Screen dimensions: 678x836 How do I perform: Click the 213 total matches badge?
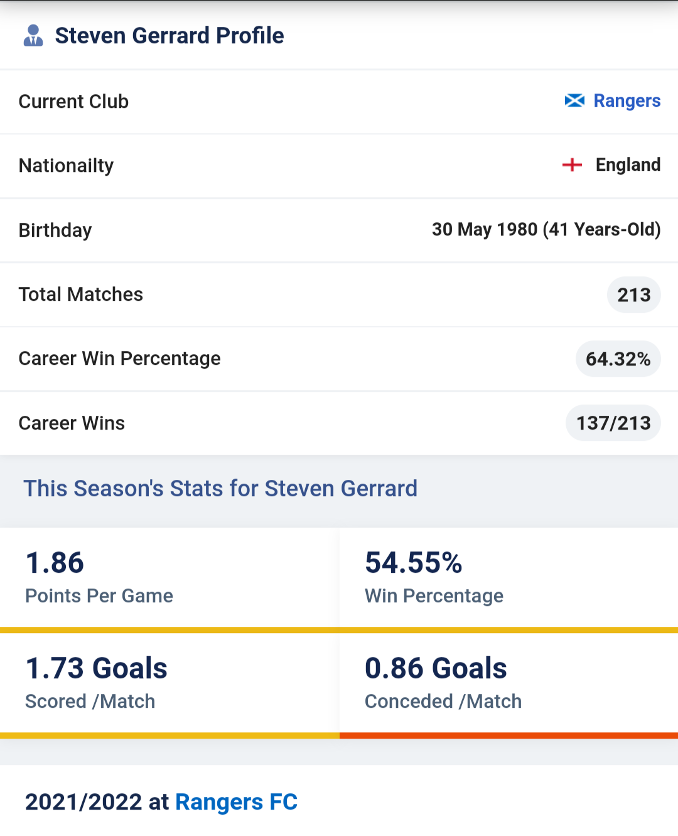click(633, 295)
